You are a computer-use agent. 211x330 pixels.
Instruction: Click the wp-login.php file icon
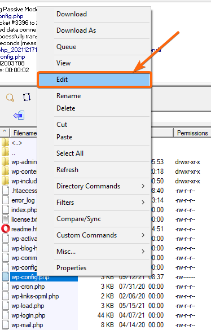(6, 315)
